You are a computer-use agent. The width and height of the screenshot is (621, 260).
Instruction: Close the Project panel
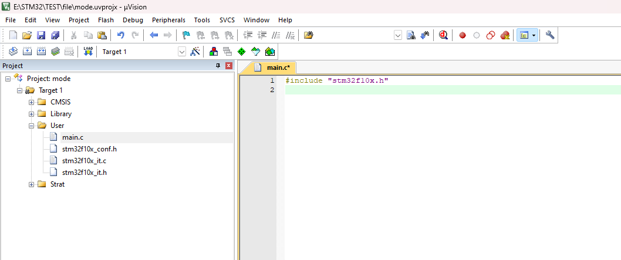click(x=228, y=66)
